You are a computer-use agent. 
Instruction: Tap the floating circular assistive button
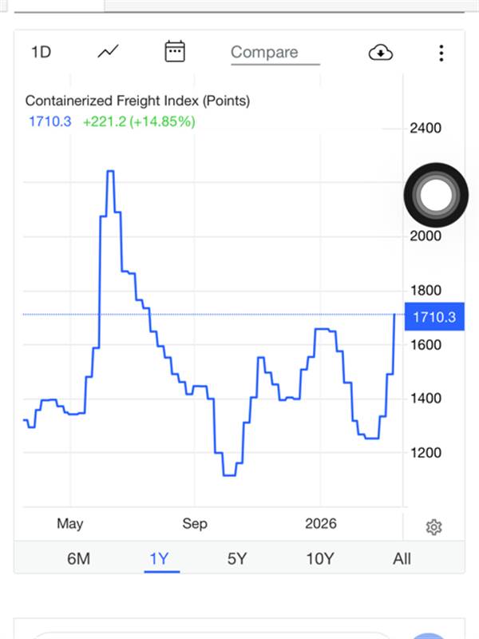(x=435, y=194)
